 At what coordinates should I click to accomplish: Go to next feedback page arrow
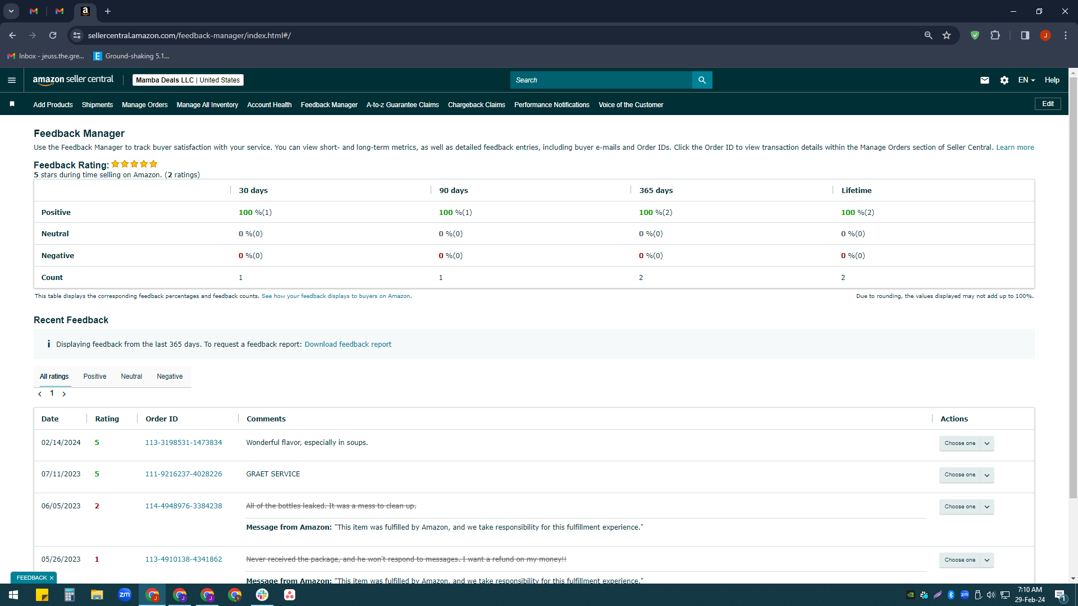64,394
